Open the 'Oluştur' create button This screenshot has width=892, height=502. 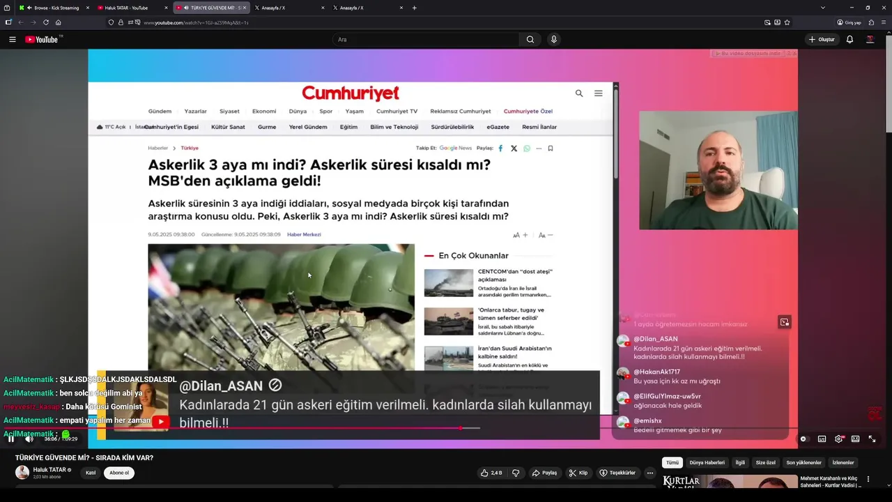pyautogui.click(x=822, y=40)
